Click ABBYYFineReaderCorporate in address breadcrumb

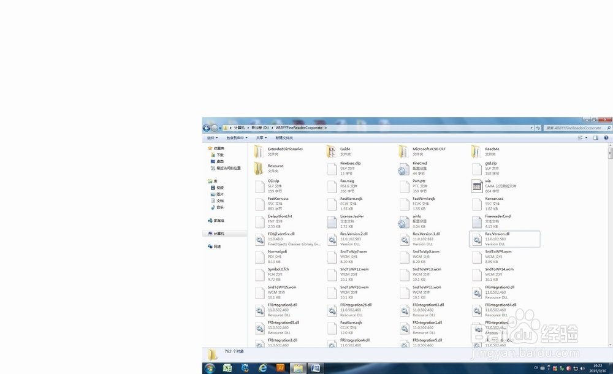click(299, 128)
